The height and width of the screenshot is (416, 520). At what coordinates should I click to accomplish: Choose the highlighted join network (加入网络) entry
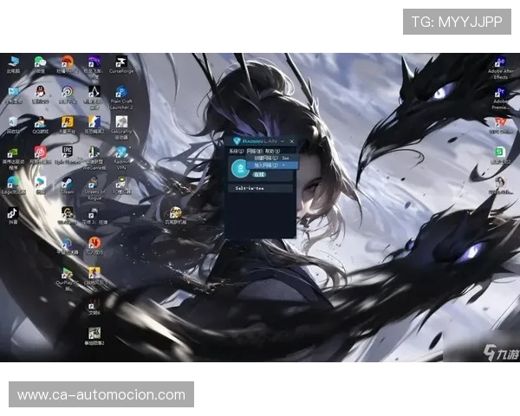tap(272, 165)
